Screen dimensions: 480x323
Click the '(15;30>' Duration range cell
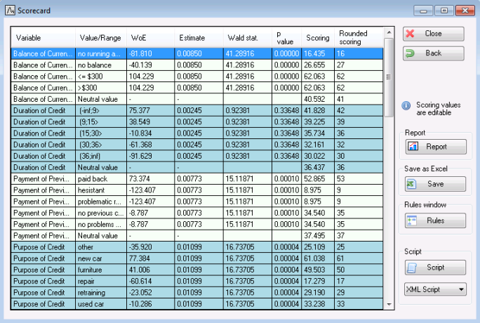click(x=101, y=133)
